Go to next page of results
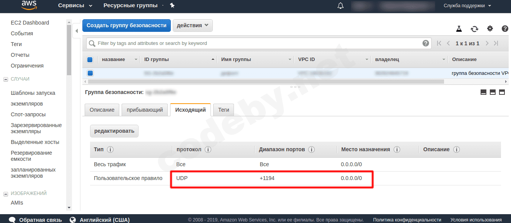This screenshot has height=223, width=511. pos(487,43)
